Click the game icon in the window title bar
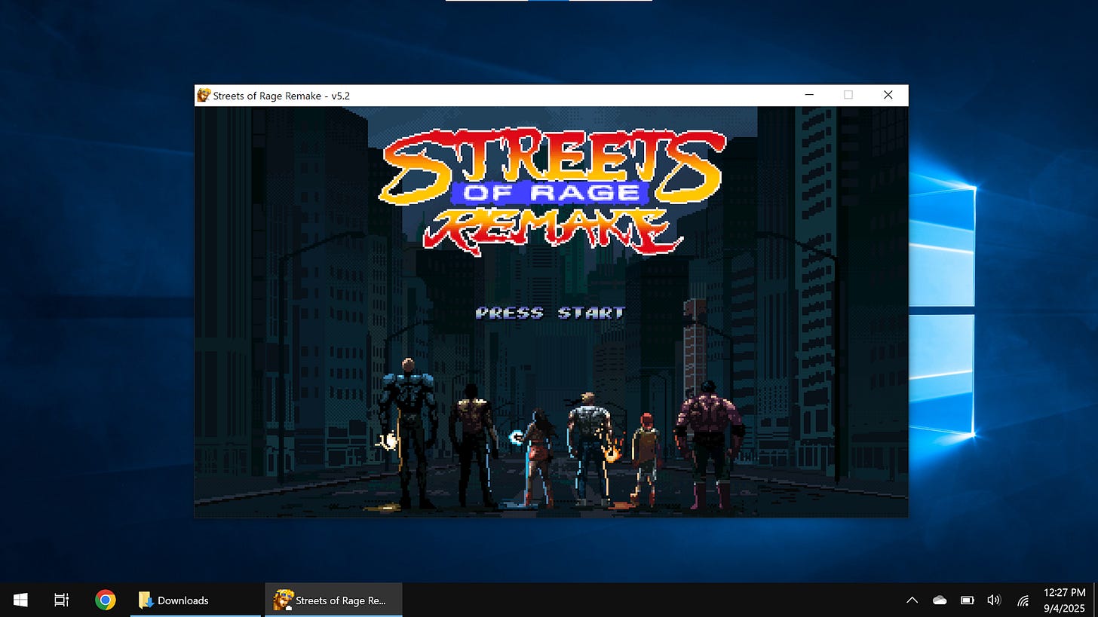1098x617 pixels. [204, 95]
